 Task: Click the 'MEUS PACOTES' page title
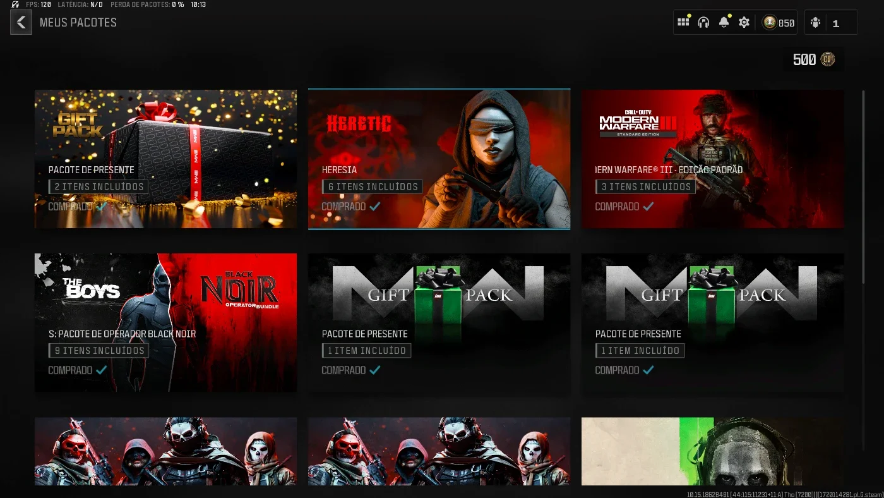click(78, 23)
